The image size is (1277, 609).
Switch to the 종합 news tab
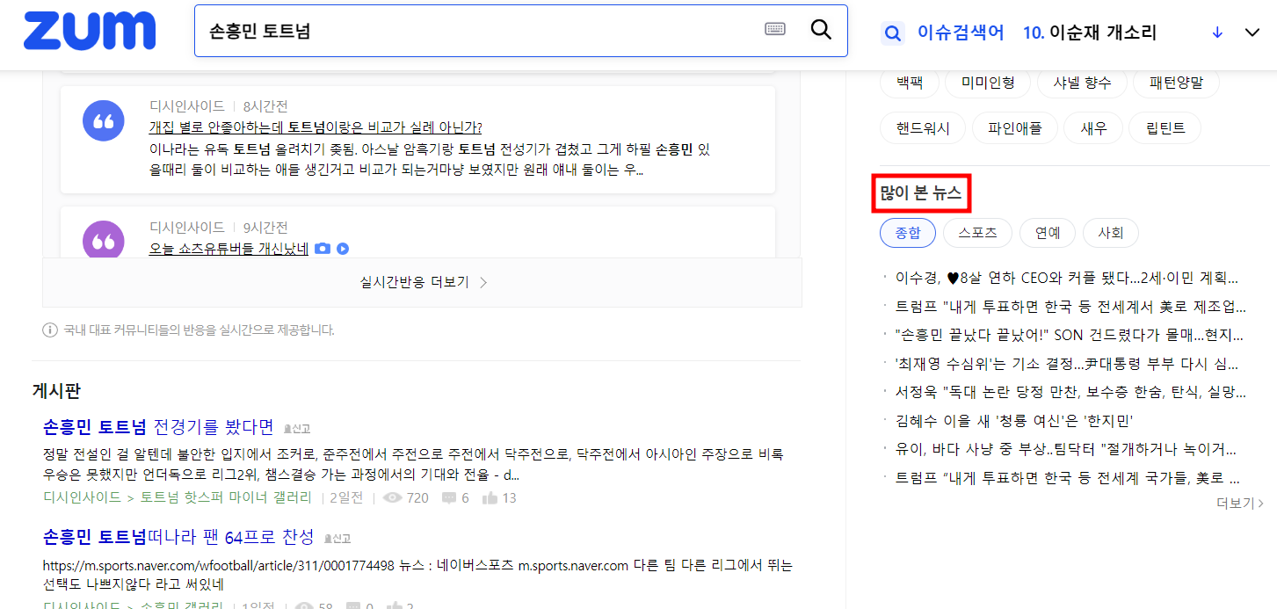click(908, 233)
